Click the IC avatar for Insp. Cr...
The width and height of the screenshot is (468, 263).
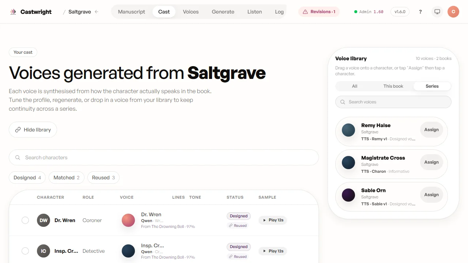point(44,251)
